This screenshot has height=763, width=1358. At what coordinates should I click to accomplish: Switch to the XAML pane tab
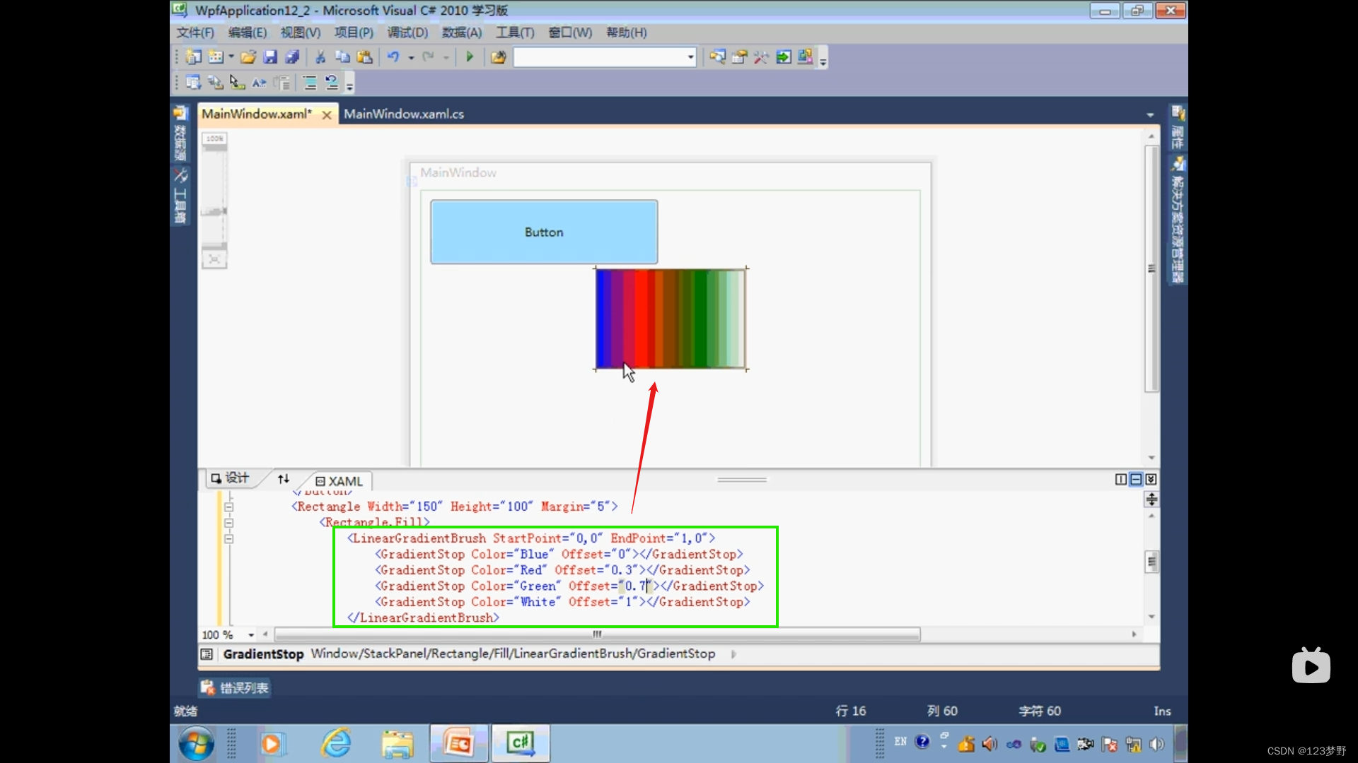click(x=339, y=481)
